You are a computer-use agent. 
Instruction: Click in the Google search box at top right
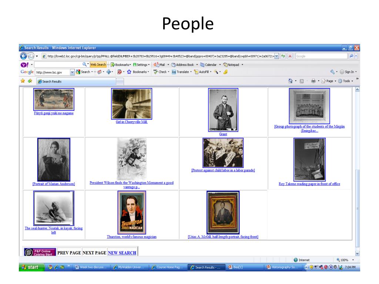322,56
